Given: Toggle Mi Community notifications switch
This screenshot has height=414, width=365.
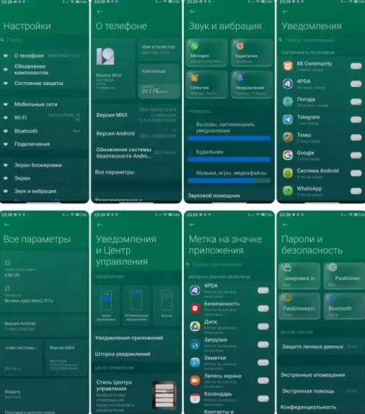Looking at the screenshot, I should click(x=356, y=66).
